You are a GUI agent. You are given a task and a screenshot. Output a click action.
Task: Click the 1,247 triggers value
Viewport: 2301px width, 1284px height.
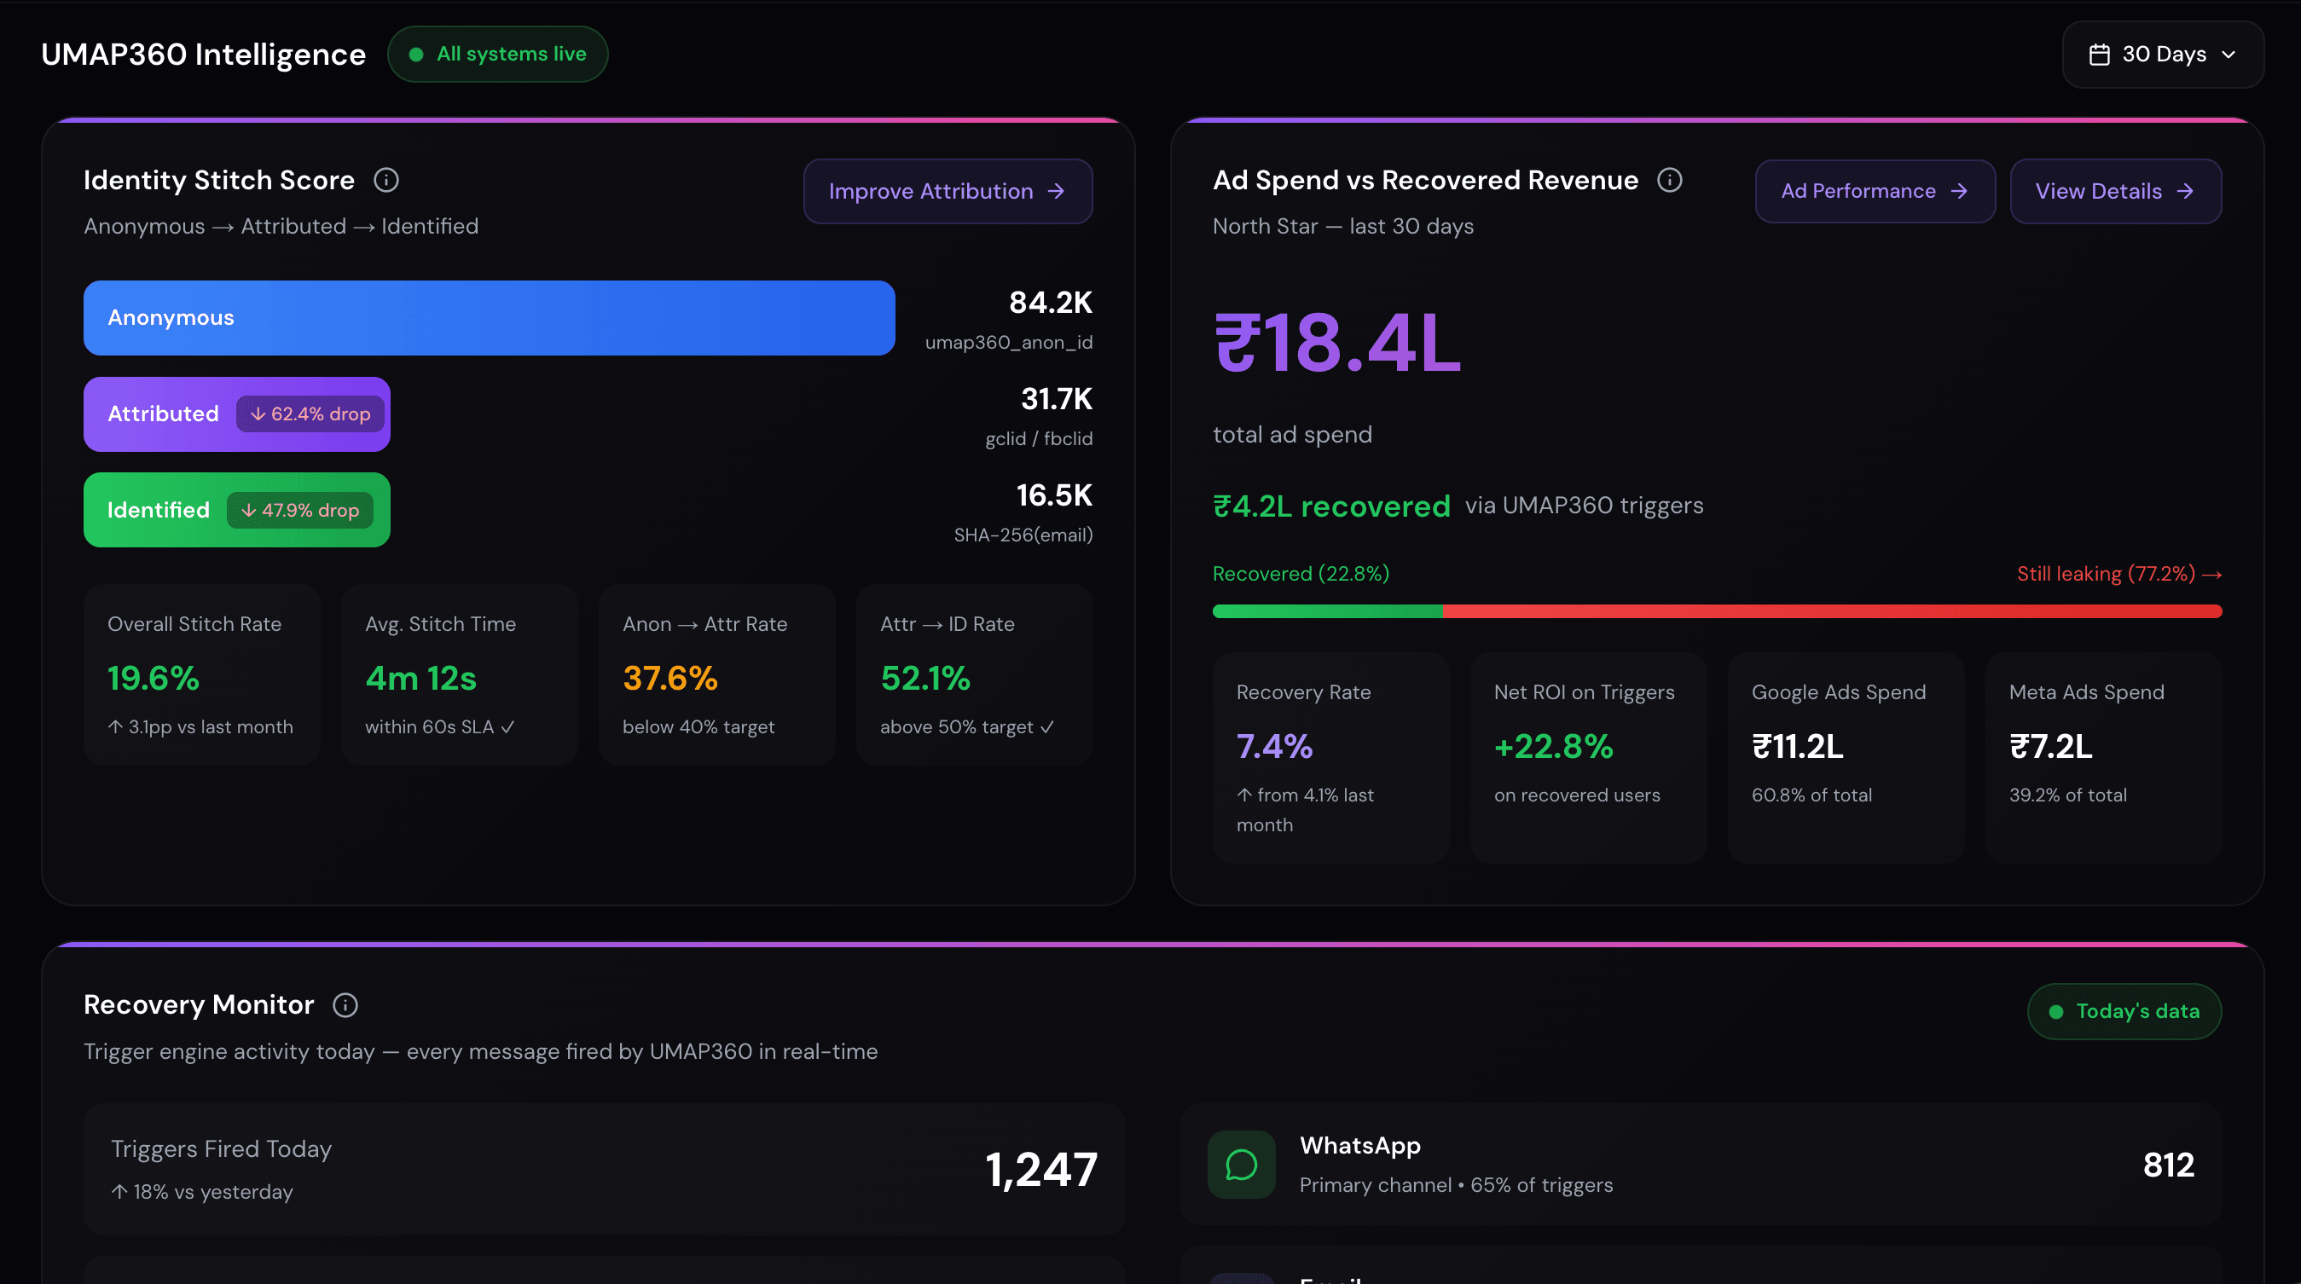click(x=1040, y=1170)
